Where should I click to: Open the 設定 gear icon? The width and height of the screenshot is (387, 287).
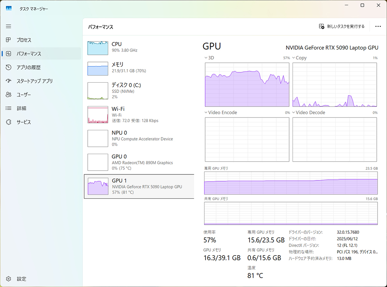click(x=8, y=279)
